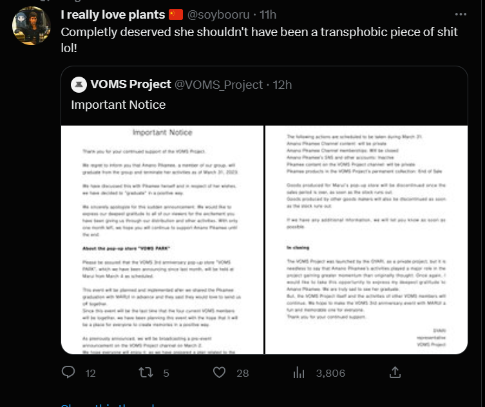Click the 12 replies count
Viewport: 485px width, 407px height.
click(90, 374)
